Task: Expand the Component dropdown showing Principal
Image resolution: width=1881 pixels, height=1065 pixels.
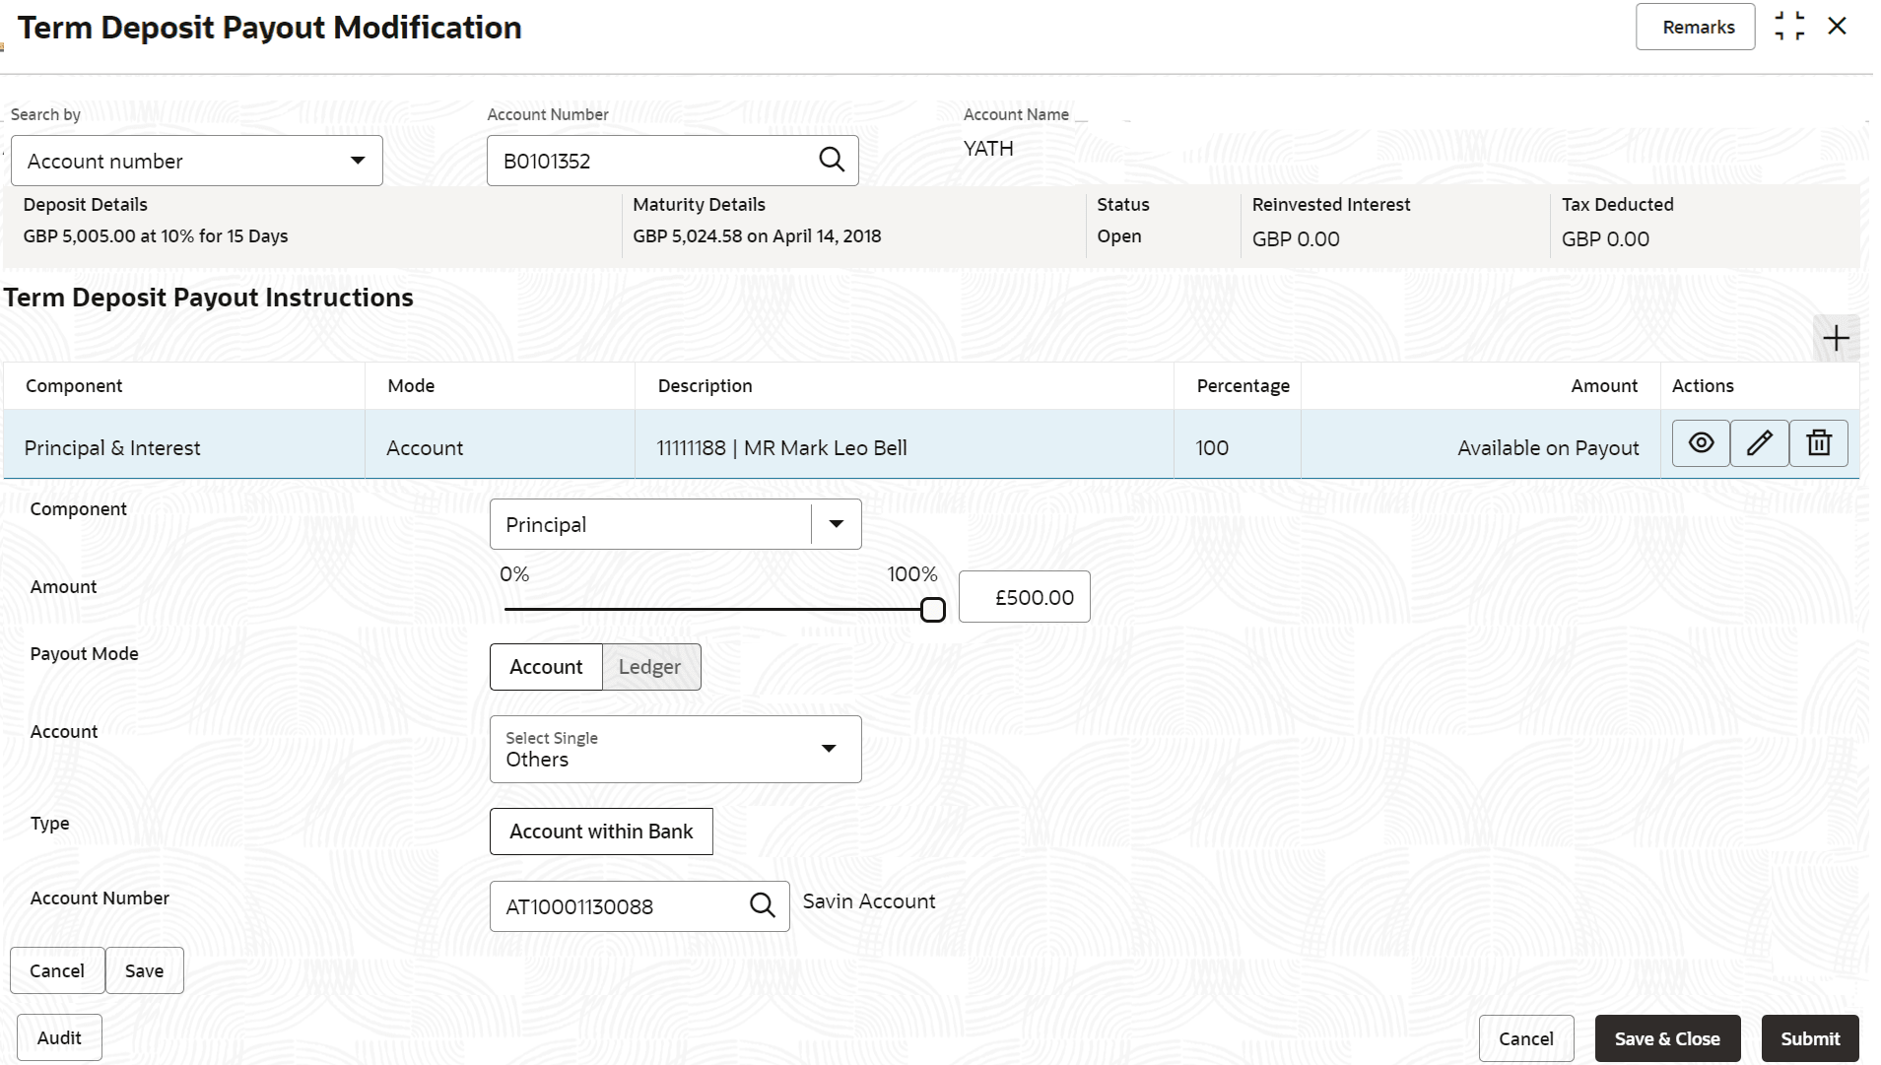Action: pyautogui.click(x=836, y=524)
